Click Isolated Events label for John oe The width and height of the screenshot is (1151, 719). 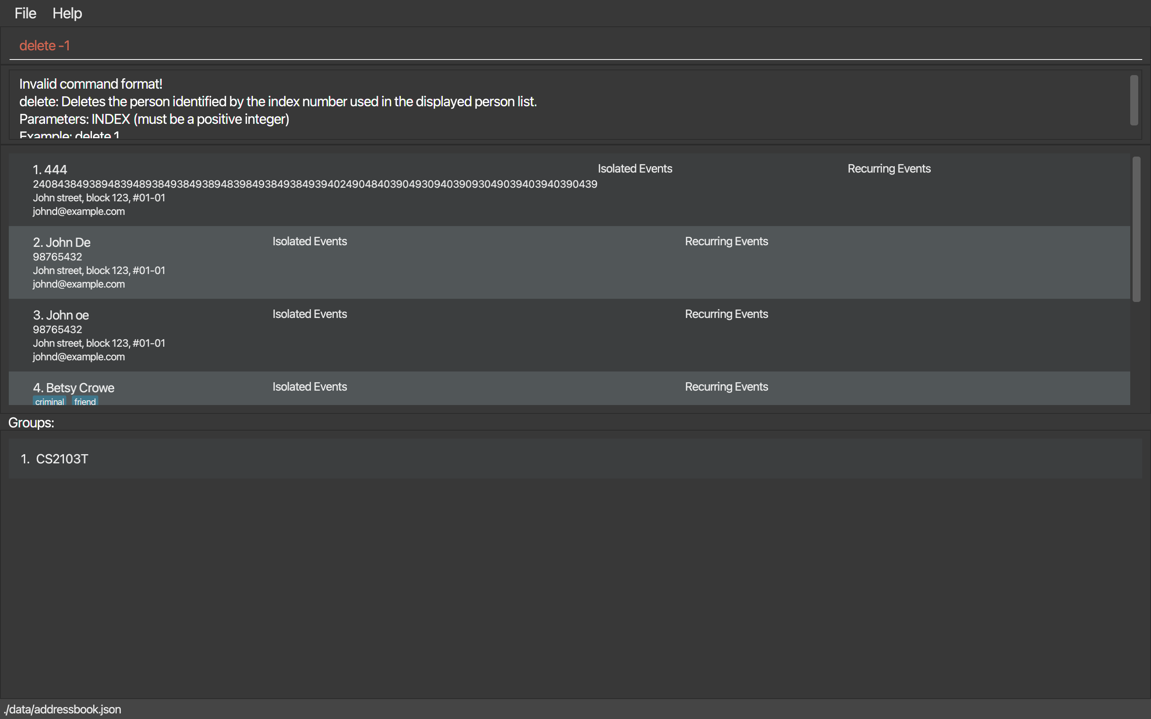[310, 314]
